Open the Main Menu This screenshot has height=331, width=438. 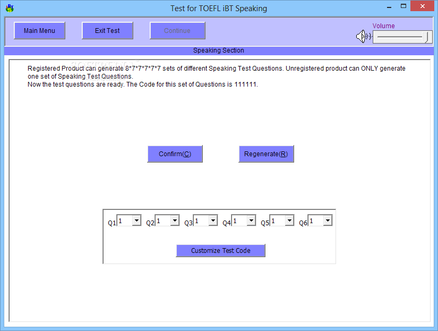click(39, 30)
